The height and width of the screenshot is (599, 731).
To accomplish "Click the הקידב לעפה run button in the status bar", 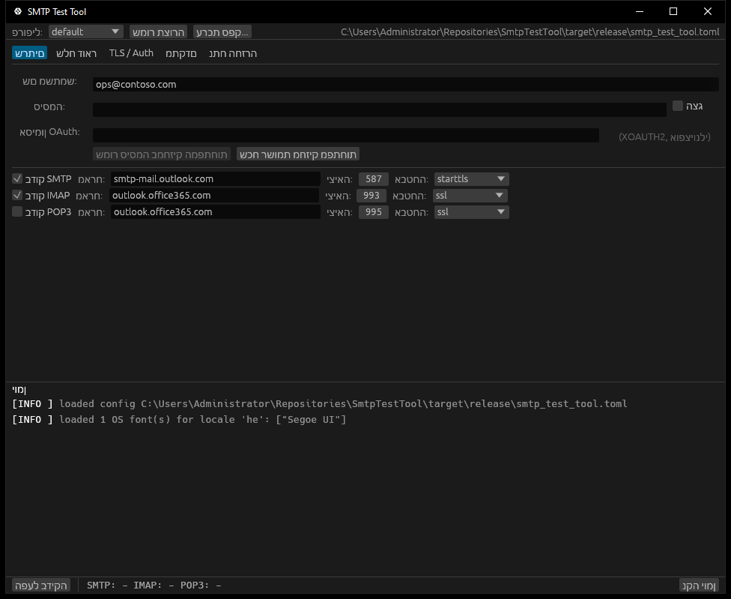I will (x=41, y=586).
